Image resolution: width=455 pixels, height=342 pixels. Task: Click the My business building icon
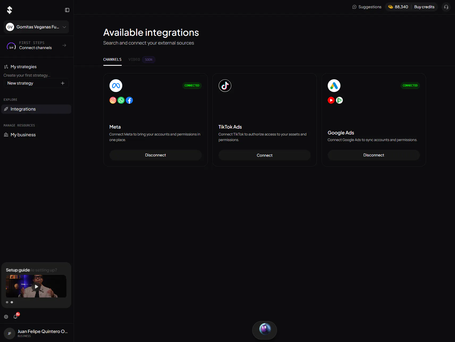pyautogui.click(x=6, y=135)
